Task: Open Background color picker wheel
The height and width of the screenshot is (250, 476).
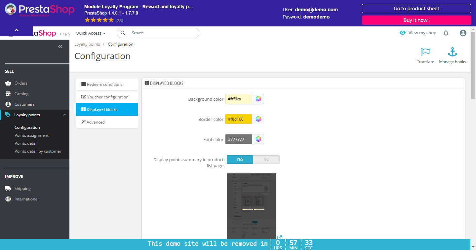Action: [x=258, y=99]
